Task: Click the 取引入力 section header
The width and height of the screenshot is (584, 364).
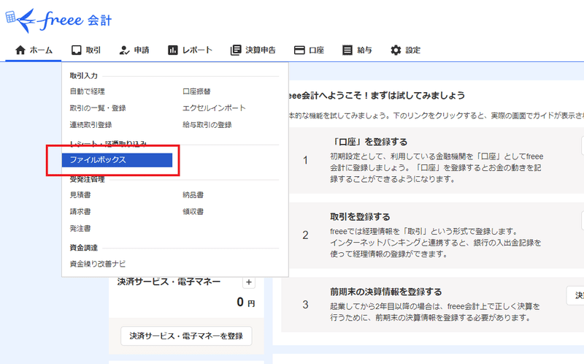Action: coord(83,76)
